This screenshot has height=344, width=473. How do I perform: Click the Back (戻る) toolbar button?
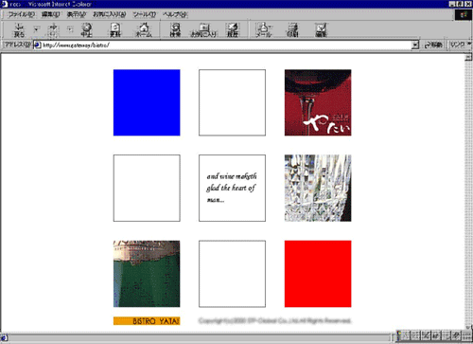pyautogui.click(x=19, y=30)
